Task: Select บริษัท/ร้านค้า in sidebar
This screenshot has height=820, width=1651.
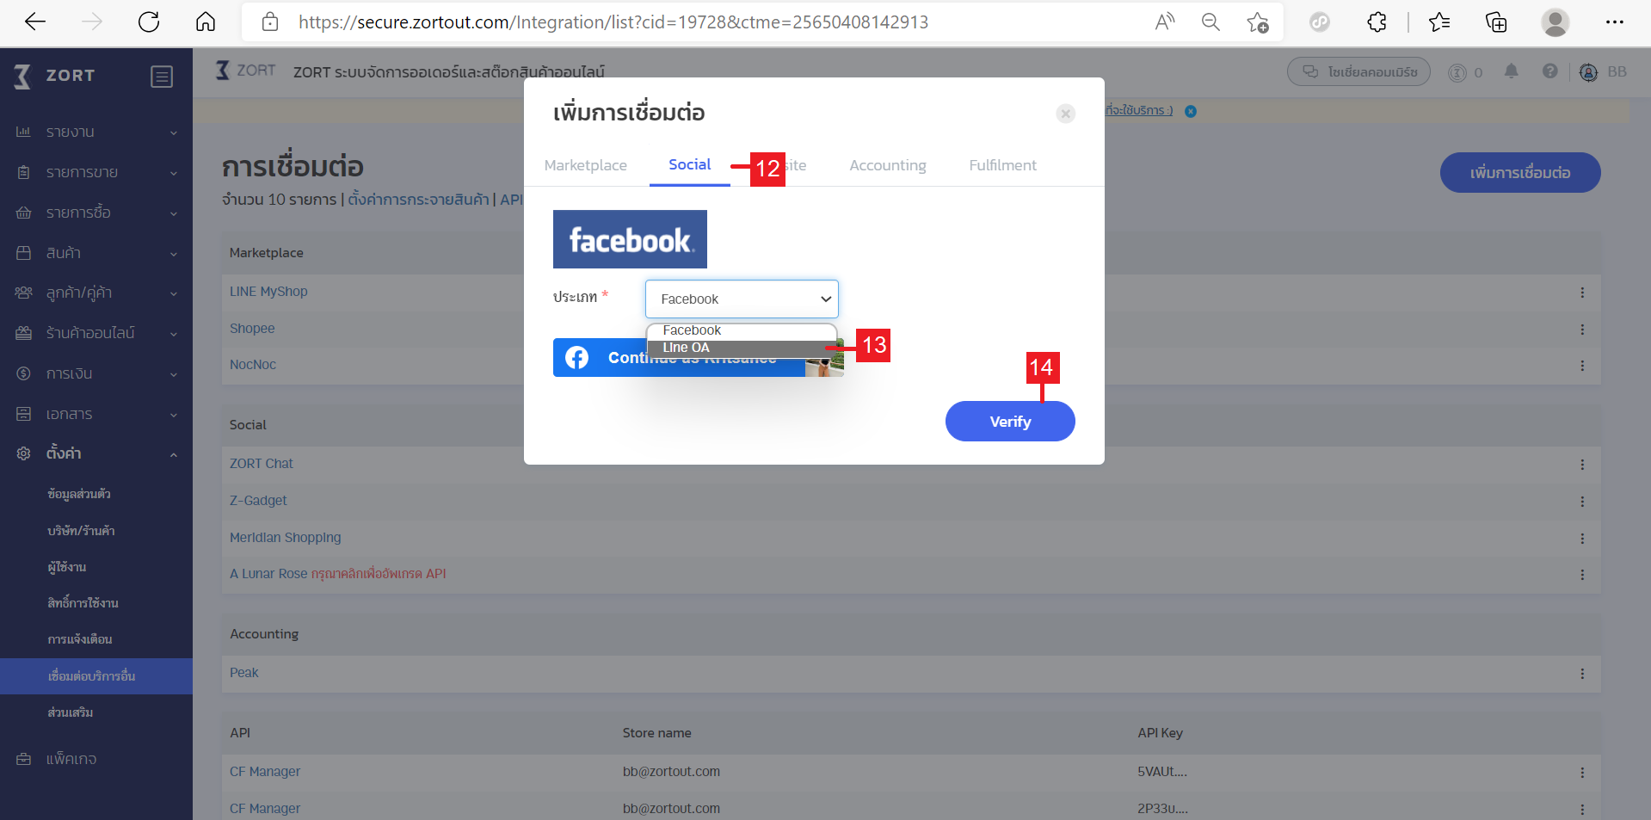Action: tap(82, 531)
